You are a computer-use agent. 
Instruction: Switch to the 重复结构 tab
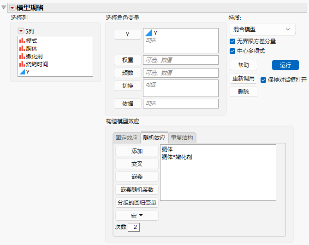click(x=182, y=138)
